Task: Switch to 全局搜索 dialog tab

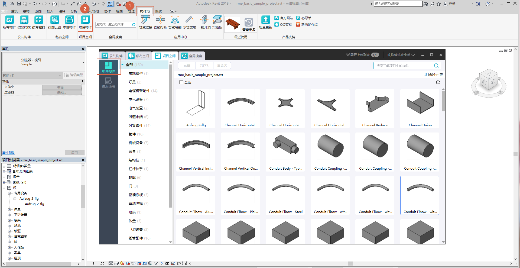Action: pyautogui.click(x=192, y=56)
